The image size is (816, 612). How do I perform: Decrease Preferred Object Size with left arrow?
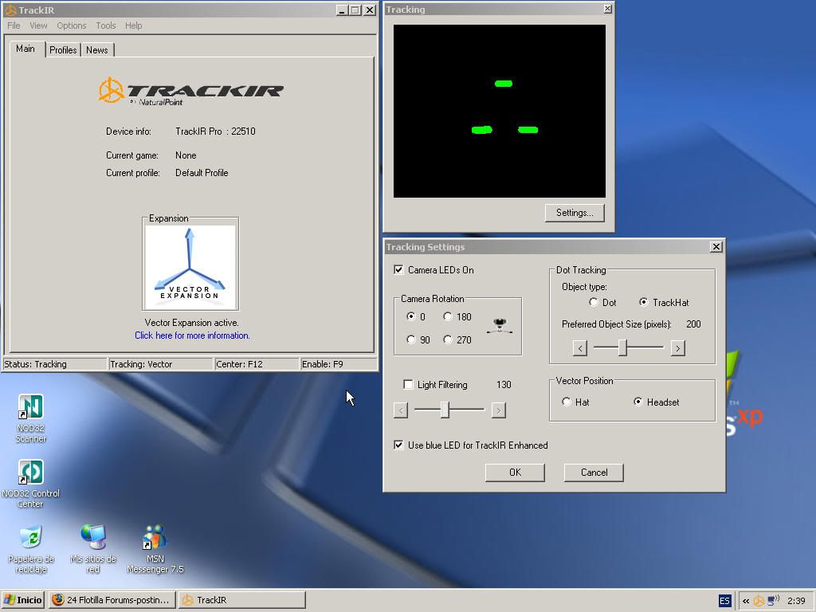580,347
